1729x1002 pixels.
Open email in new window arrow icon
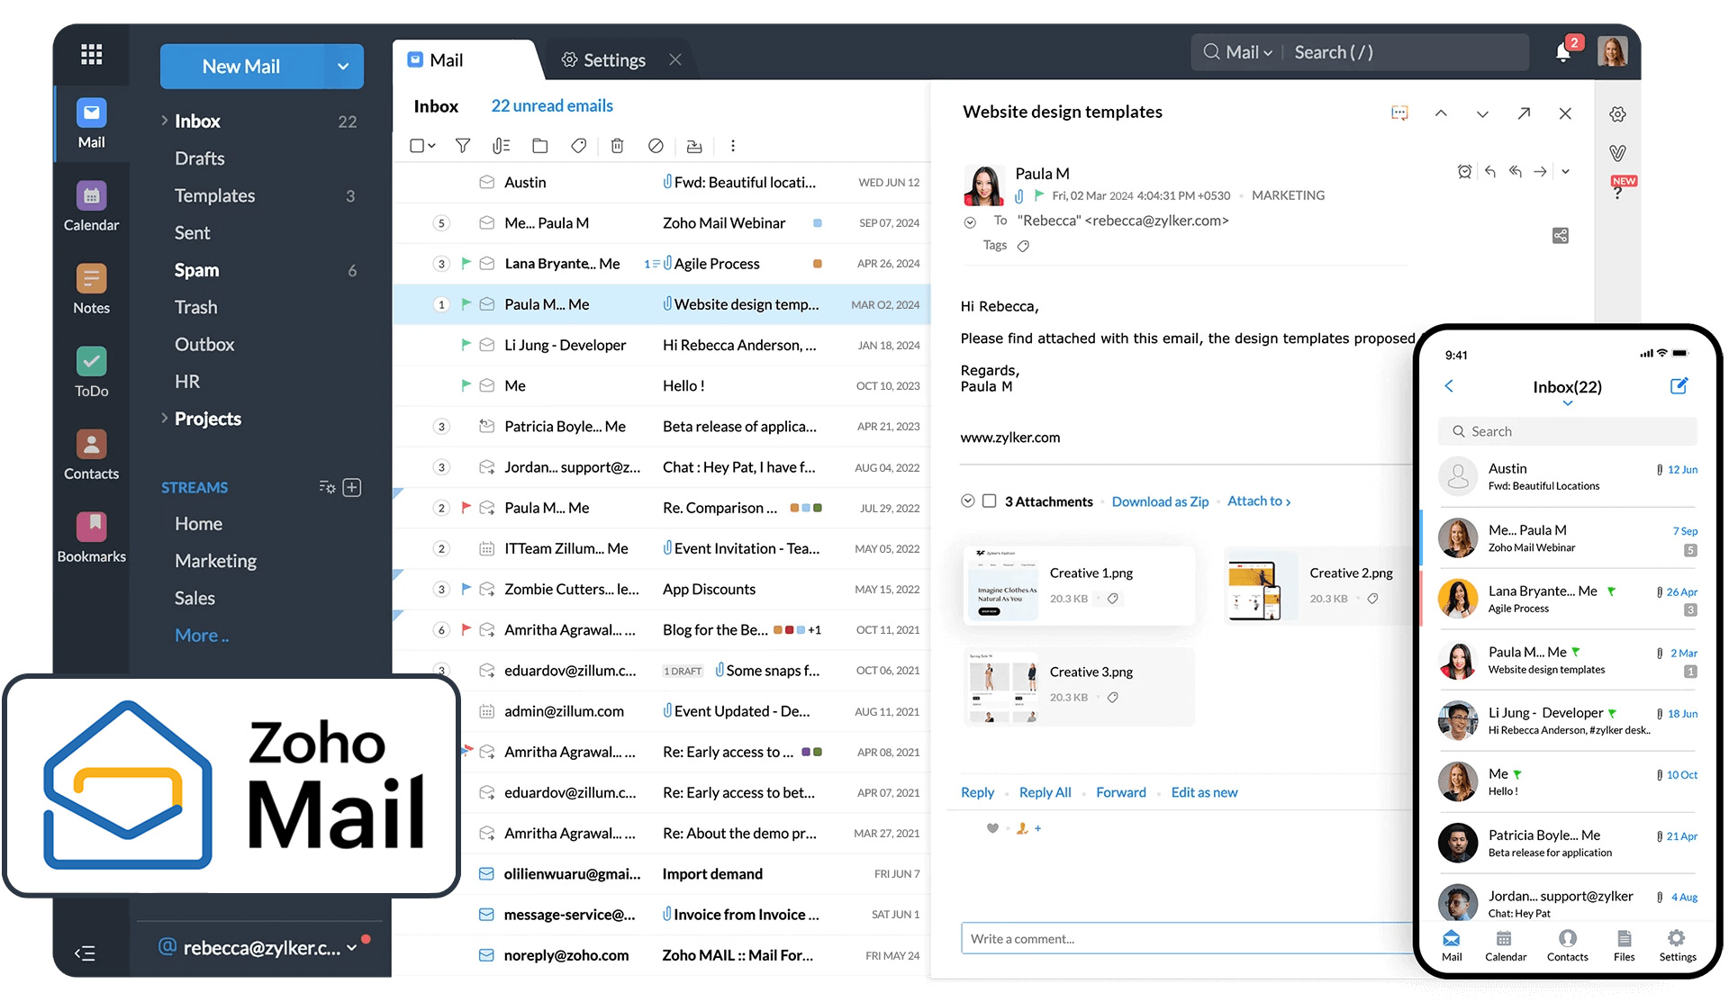[x=1524, y=113]
